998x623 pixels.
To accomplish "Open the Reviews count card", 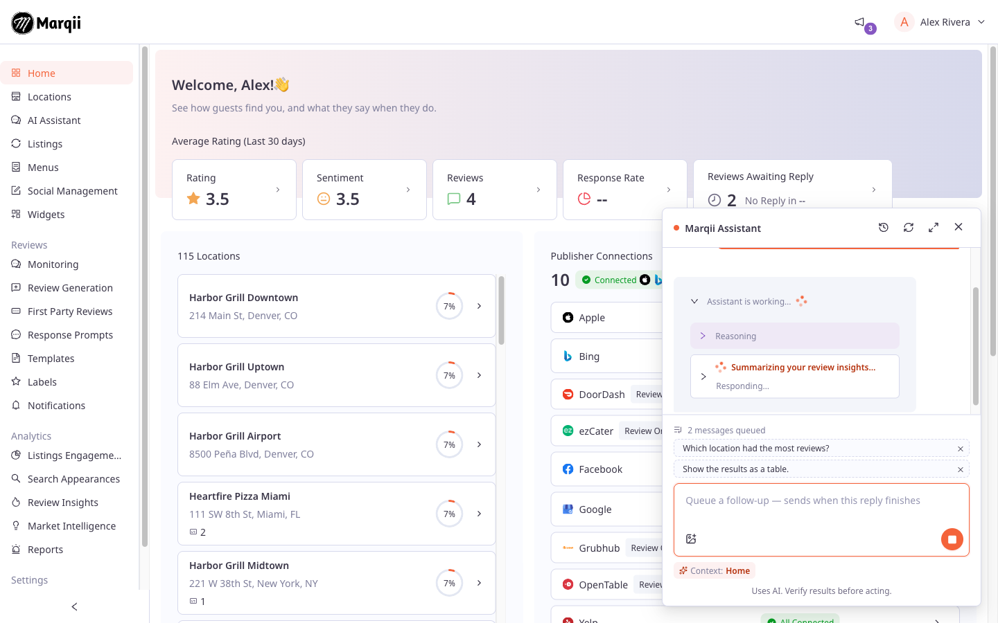I will point(495,190).
